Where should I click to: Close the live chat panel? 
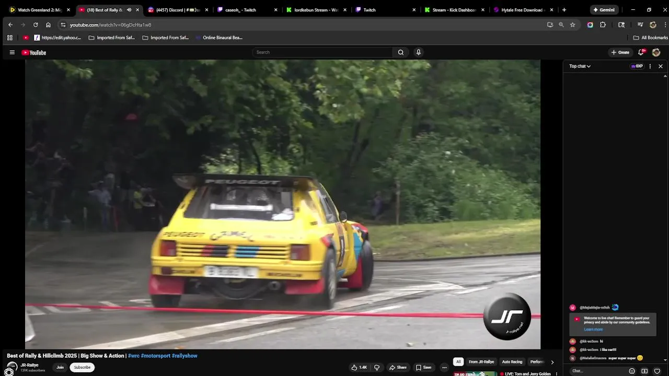(x=661, y=66)
